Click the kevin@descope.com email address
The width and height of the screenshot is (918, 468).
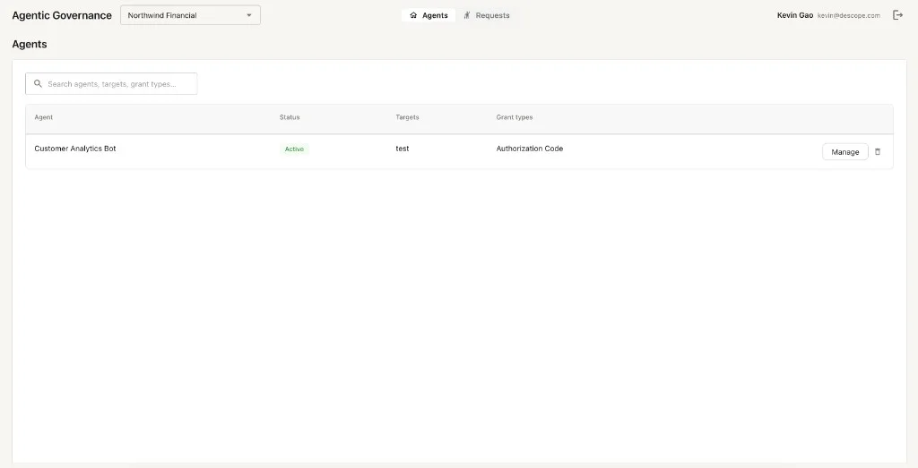(848, 16)
